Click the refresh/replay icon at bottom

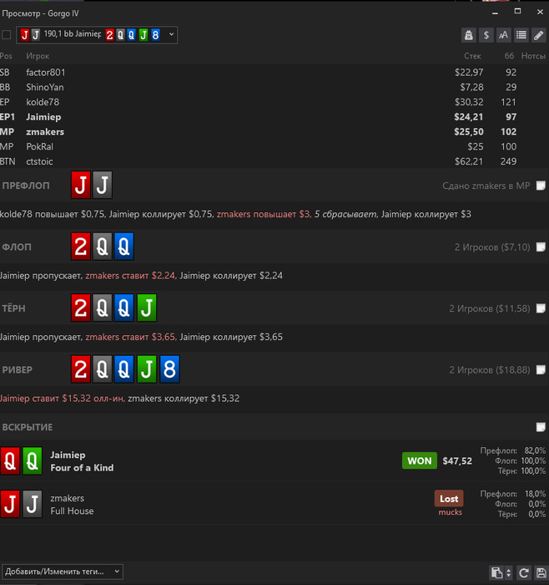click(524, 572)
